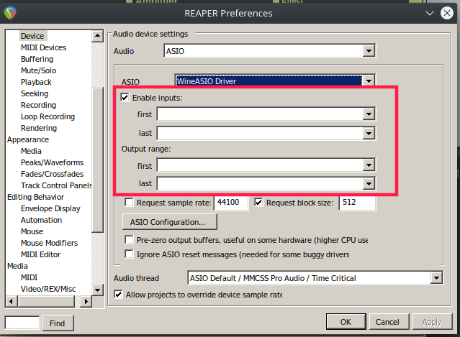Viewport: 460px width, 337px height.
Task: Open the Playback preferences page
Action: pos(36,82)
